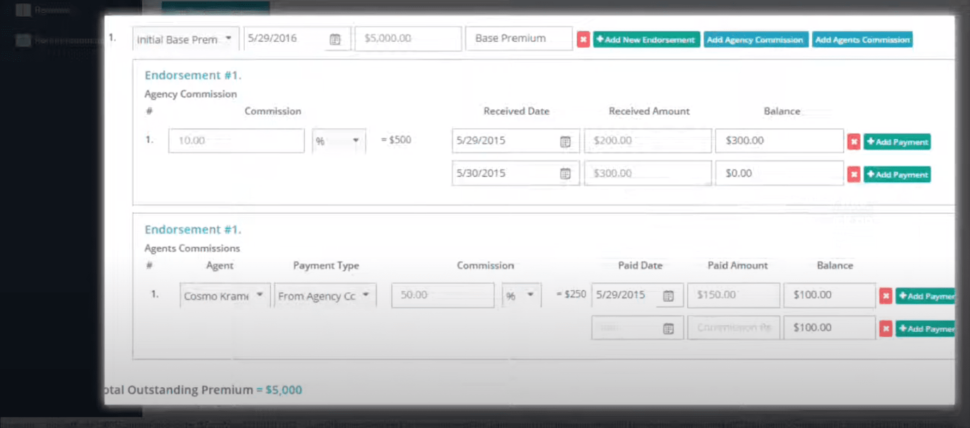
Task: Click the = $500 commission total
Action: [396, 140]
